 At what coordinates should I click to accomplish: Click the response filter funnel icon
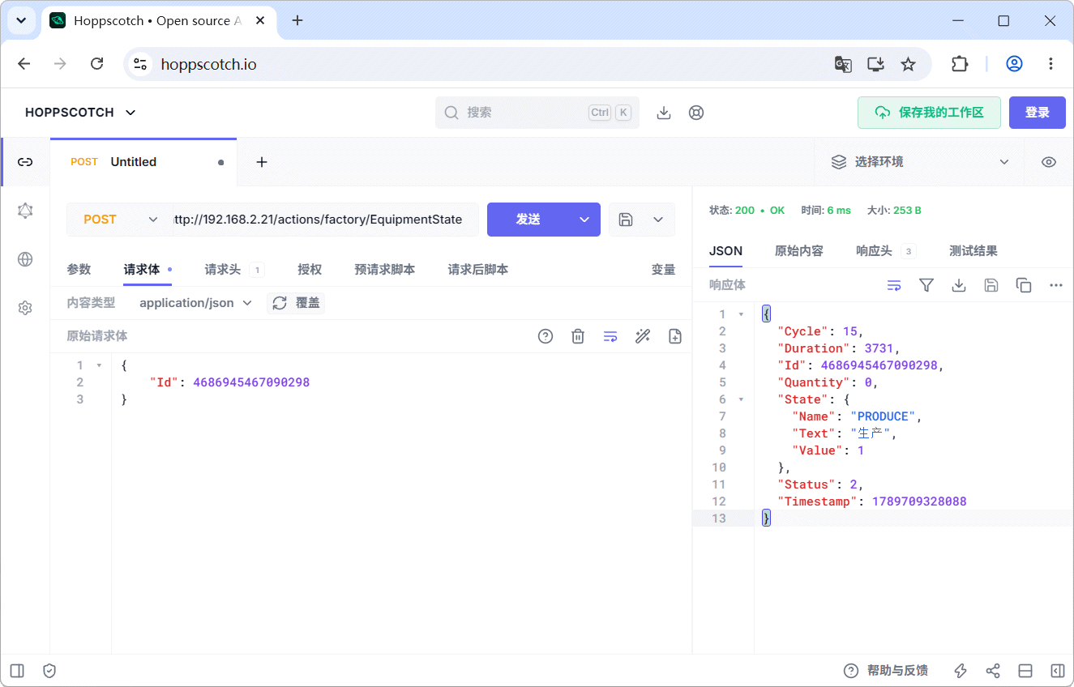pyautogui.click(x=926, y=285)
